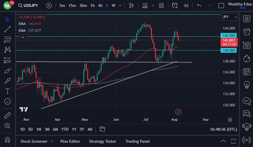The width and height of the screenshot is (253, 147).
Task: Open the JPY currency dropdown
Action: pos(229,17)
